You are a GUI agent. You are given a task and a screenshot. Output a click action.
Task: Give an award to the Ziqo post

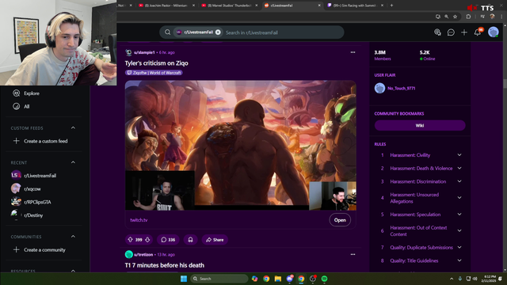coord(190,240)
